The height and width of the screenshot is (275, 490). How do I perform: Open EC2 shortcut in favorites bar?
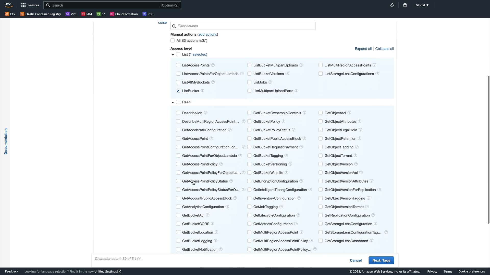click(x=10, y=14)
